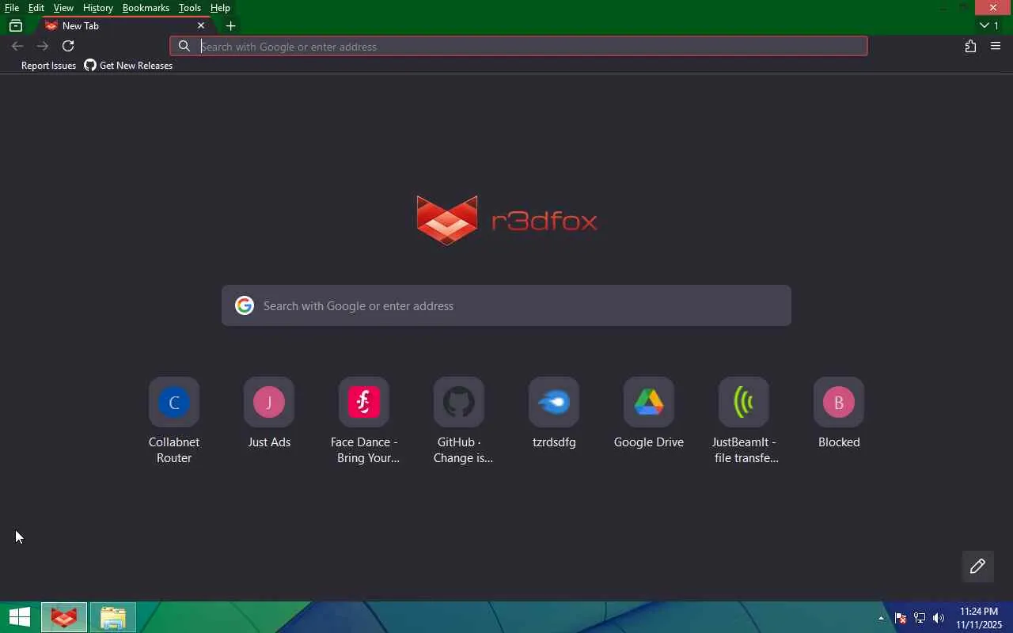This screenshot has width=1013, height=633.
Task: Click the magnifier icon in the address bar
Action: click(184, 46)
